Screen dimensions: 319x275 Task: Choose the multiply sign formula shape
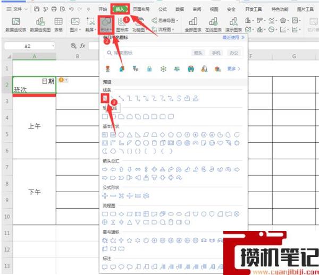click(x=121, y=196)
